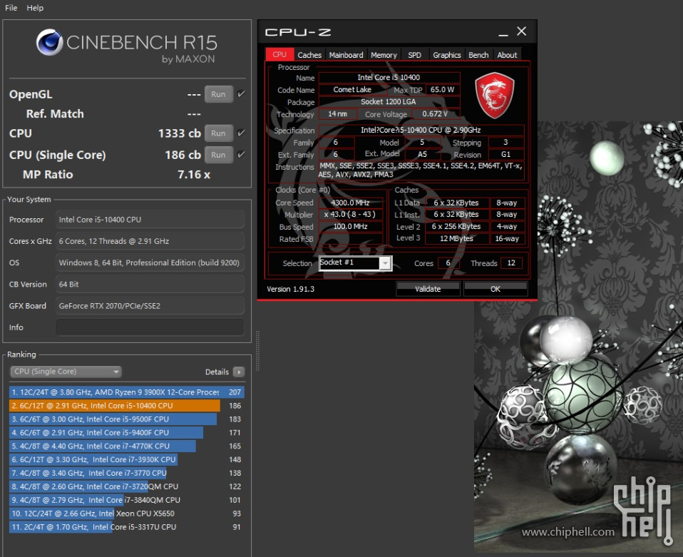This screenshot has width=683, height=557.
Task: Open the Help menu
Action: pos(34,8)
